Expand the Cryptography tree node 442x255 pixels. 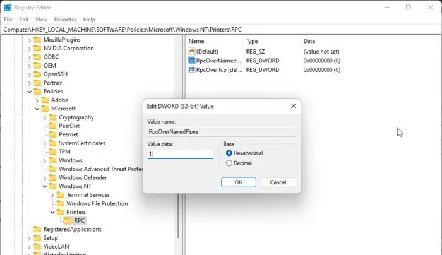point(45,117)
